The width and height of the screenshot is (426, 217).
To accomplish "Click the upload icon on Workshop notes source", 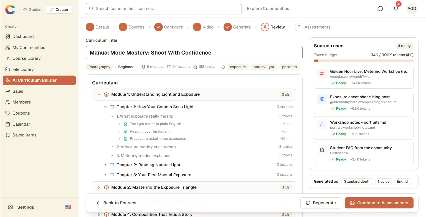I will (x=322, y=125).
